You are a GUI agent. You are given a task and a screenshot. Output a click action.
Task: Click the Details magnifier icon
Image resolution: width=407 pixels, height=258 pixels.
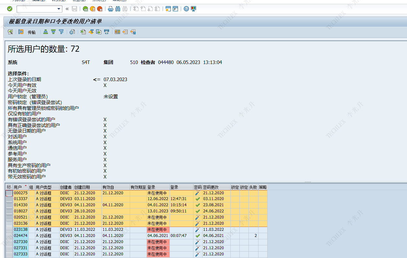(x=10, y=32)
